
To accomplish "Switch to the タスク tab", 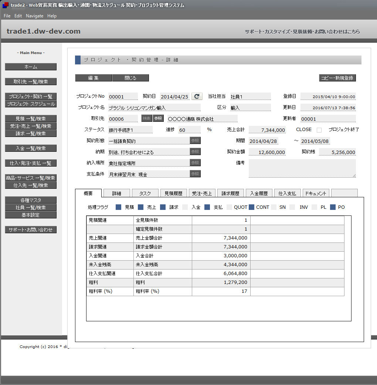I will tap(145, 193).
